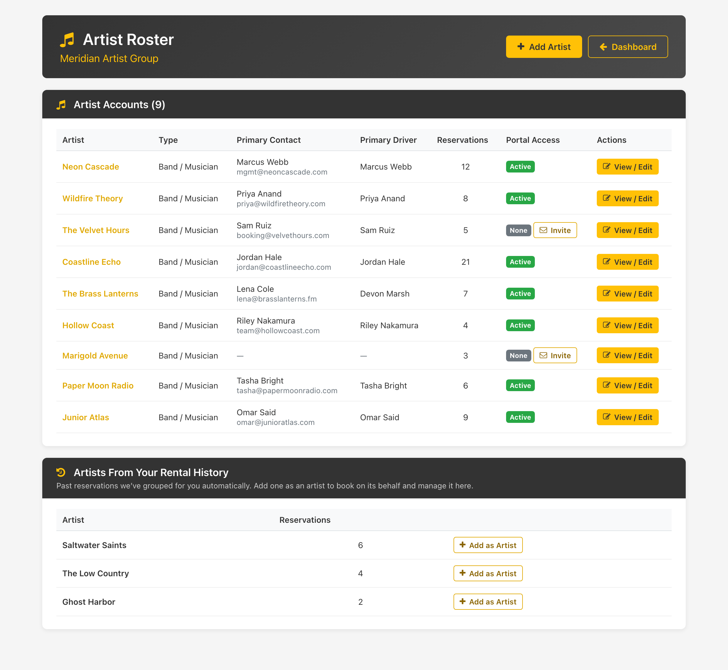
Task: View / Edit The Brass Lanterns account
Action: 627,294
